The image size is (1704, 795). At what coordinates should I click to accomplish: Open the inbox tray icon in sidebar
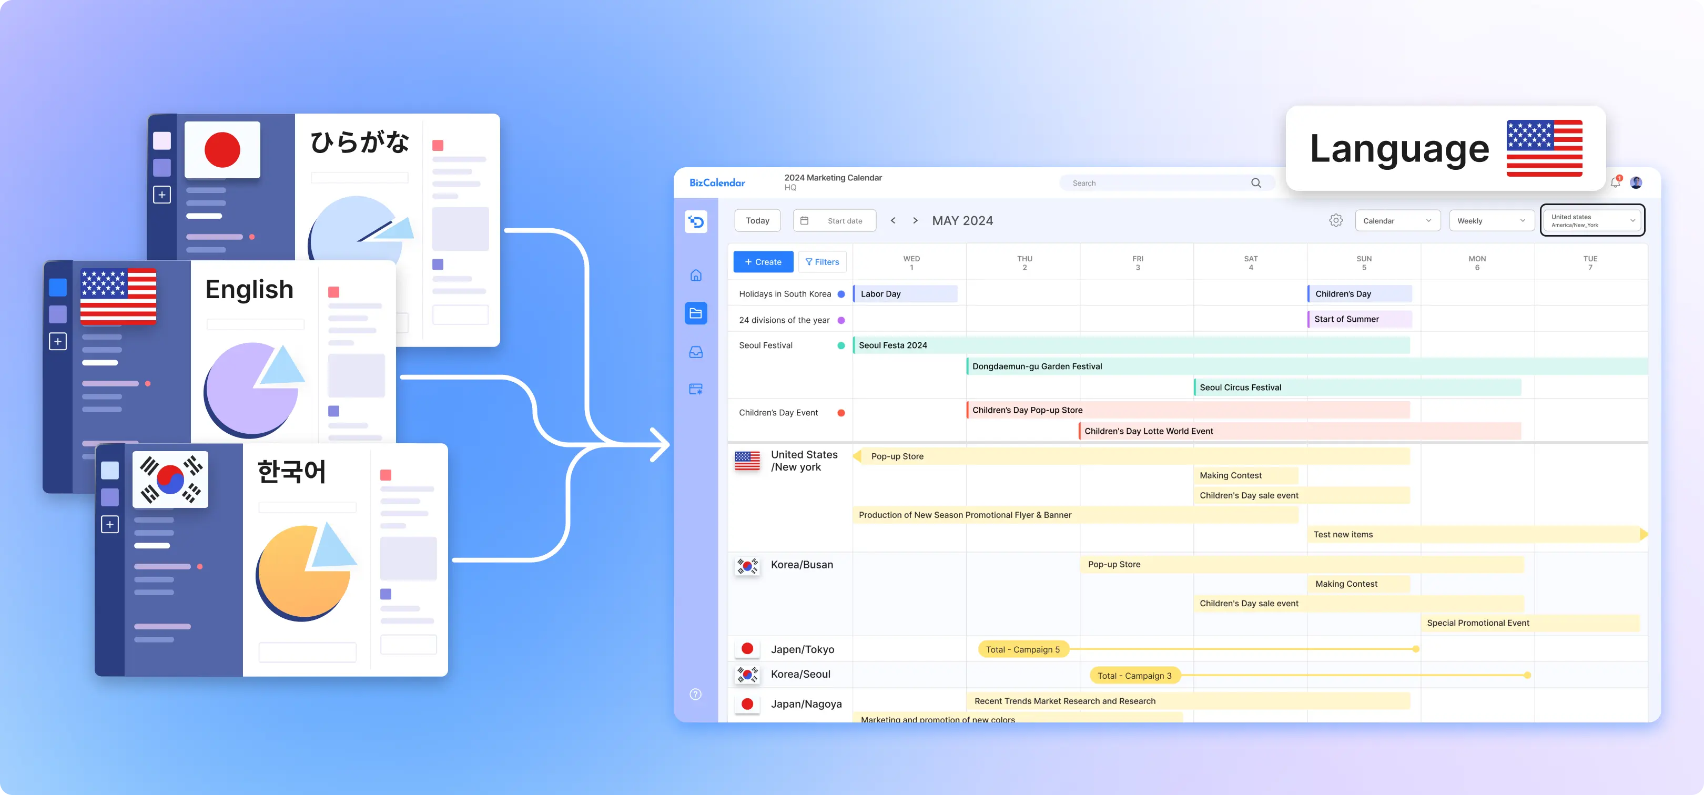[x=696, y=352]
